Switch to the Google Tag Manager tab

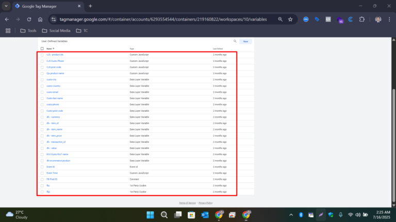pyautogui.click(x=46, y=6)
